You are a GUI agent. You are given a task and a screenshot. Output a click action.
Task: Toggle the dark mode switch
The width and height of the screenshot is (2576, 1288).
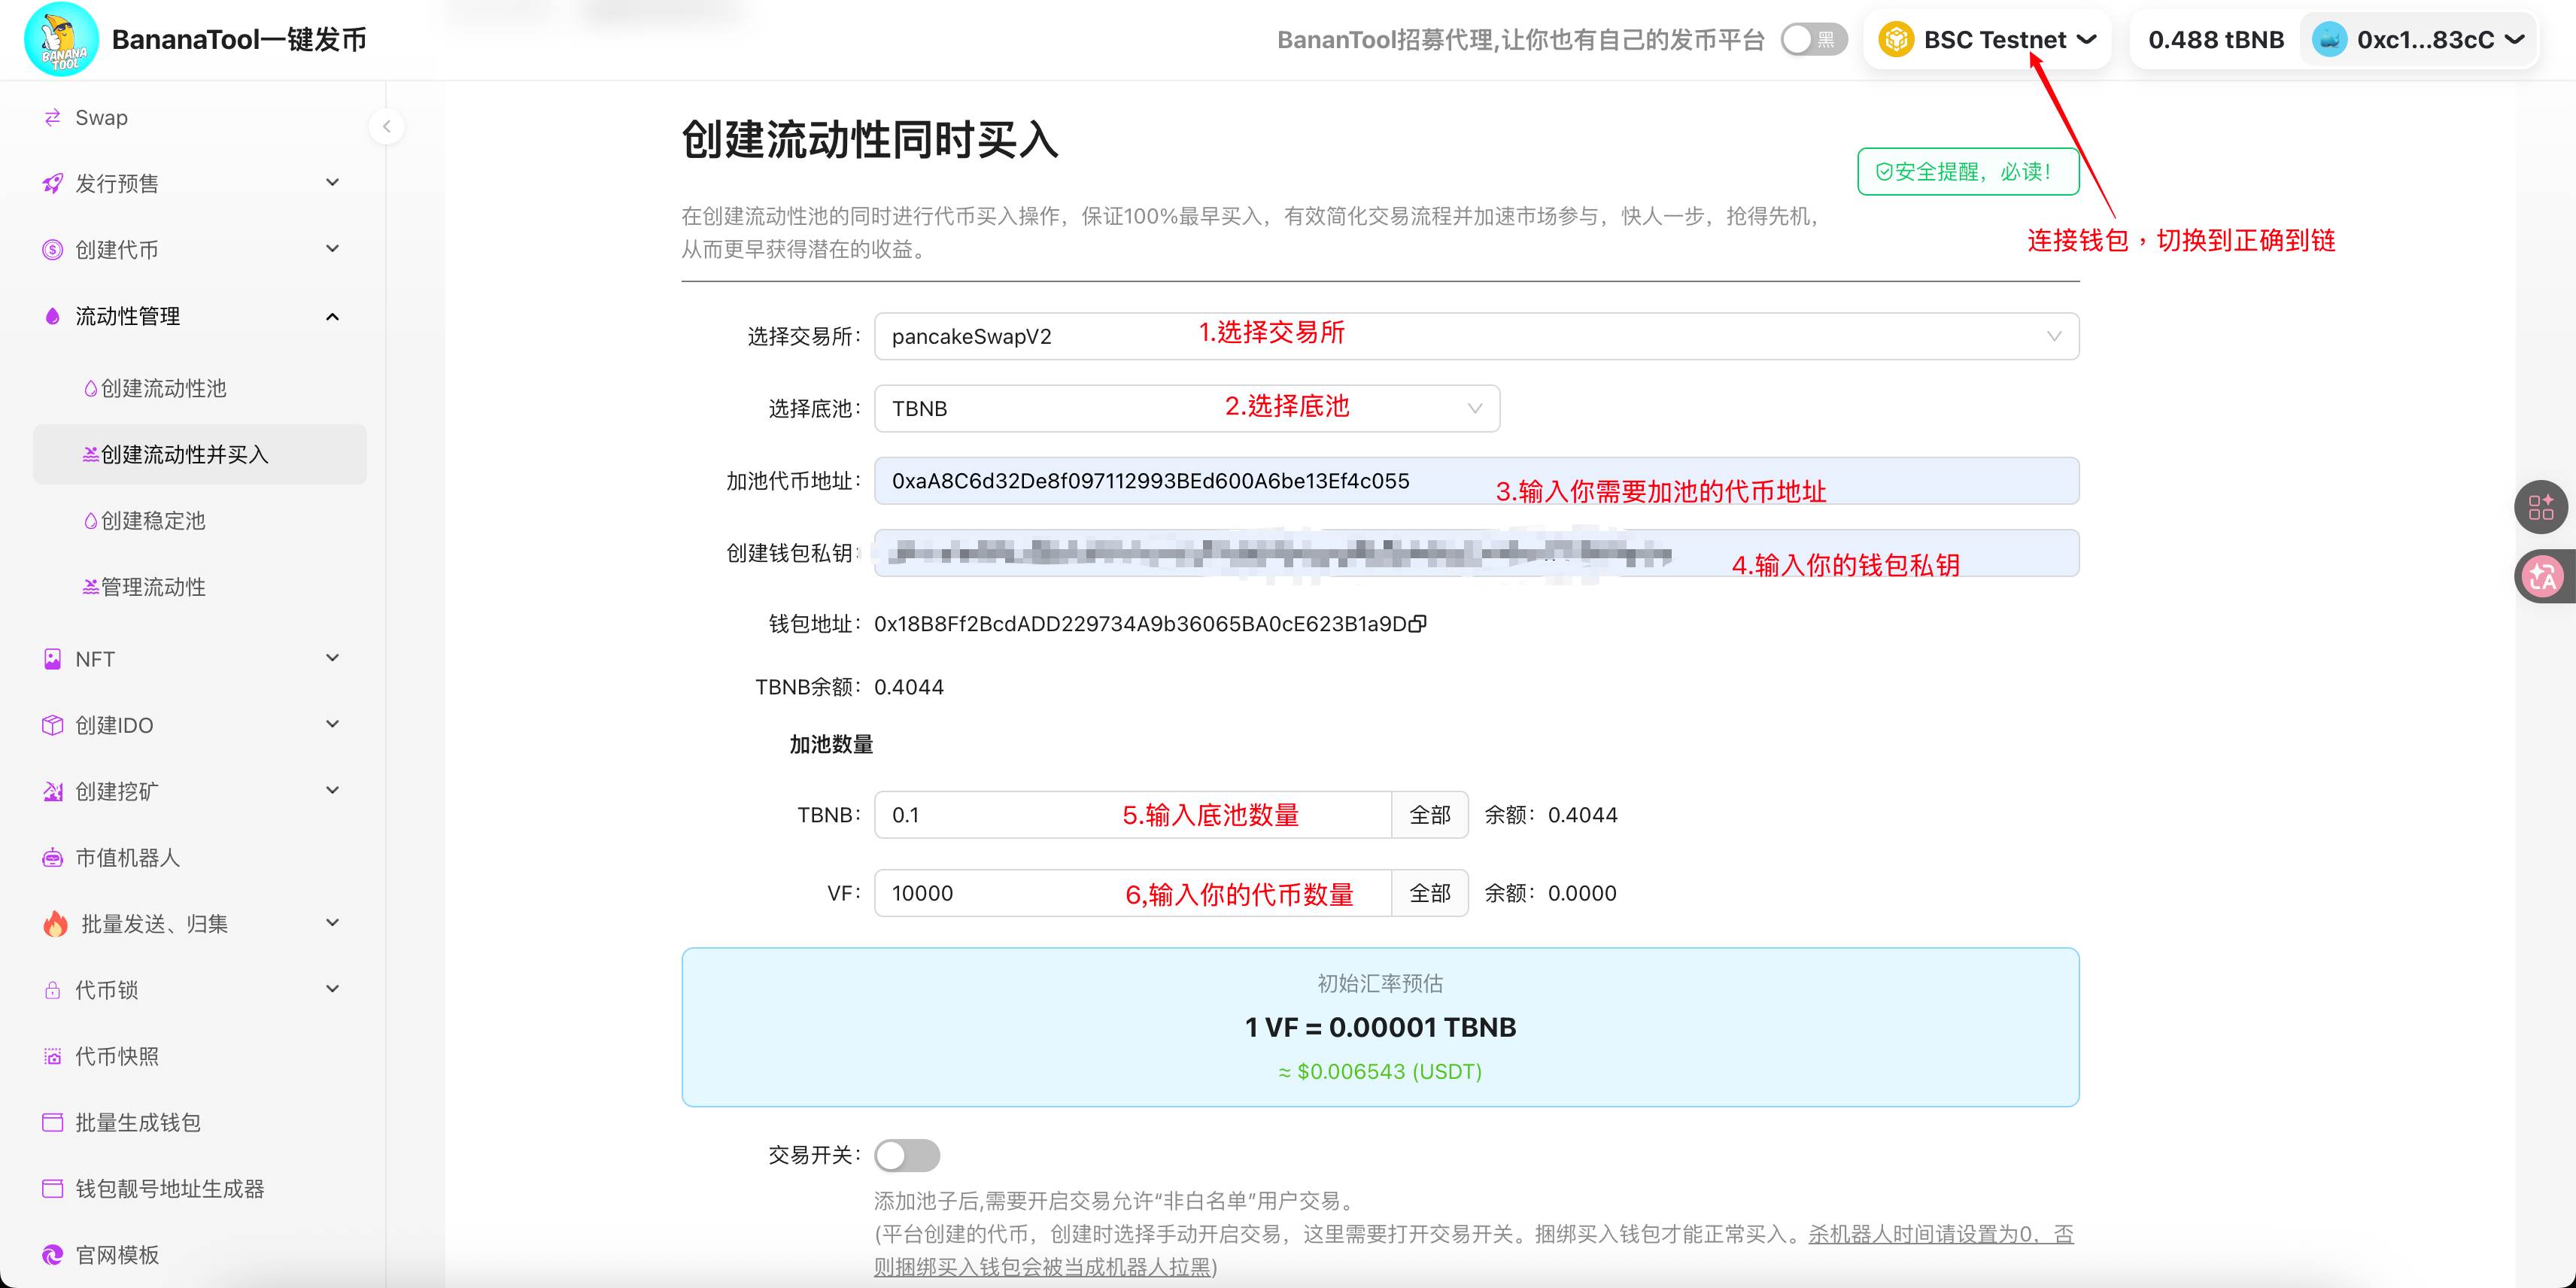tap(1813, 40)
